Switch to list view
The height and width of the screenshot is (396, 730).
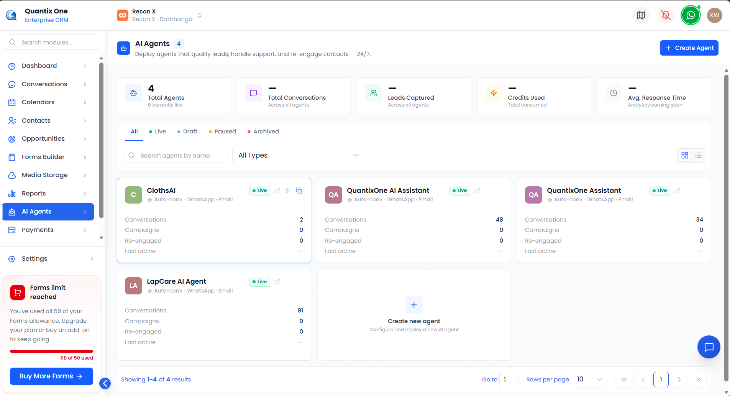[x=698, y=155]
